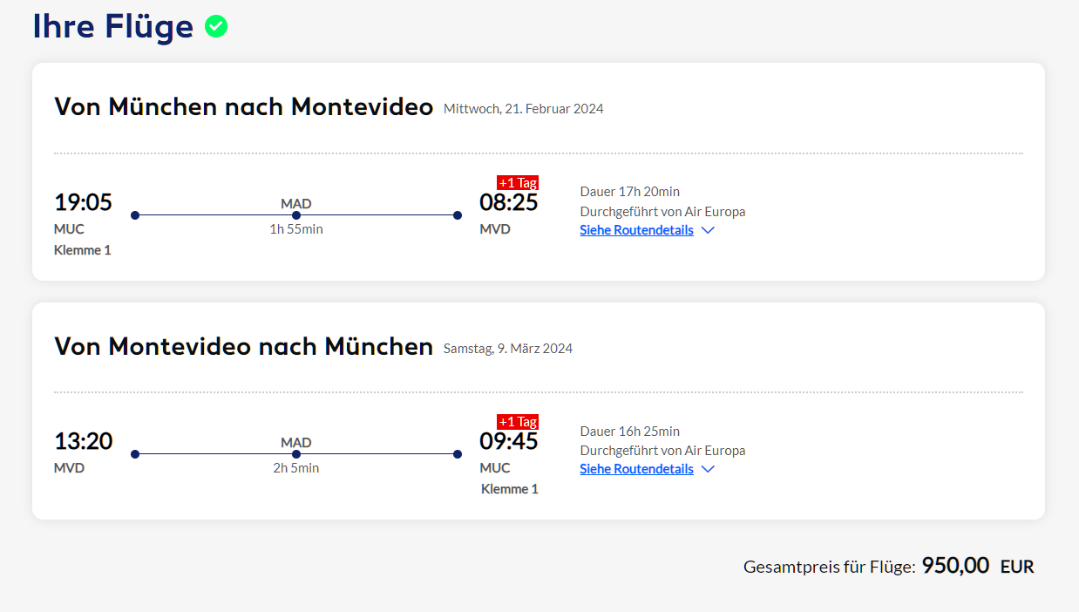Click the MAD stopover dot on outbound flight
The height and width of the screenshot is (612, 1079).
[x=296, y=215]
